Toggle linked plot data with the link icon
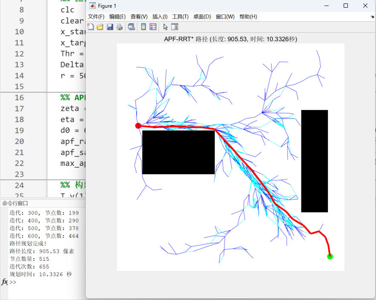 coord(131,26)
